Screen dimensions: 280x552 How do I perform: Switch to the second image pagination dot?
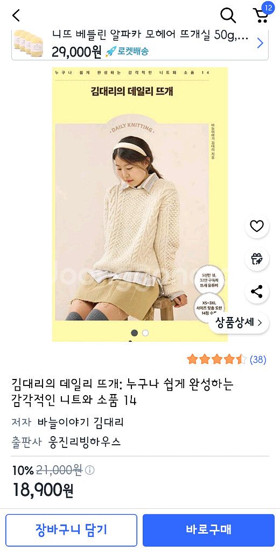145,333
